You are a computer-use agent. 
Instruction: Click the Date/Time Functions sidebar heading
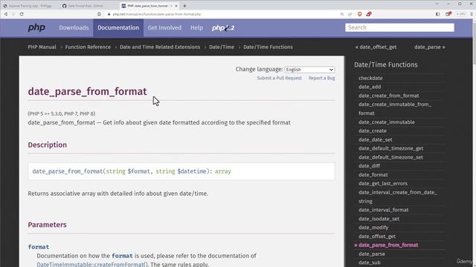pos(386,65)
